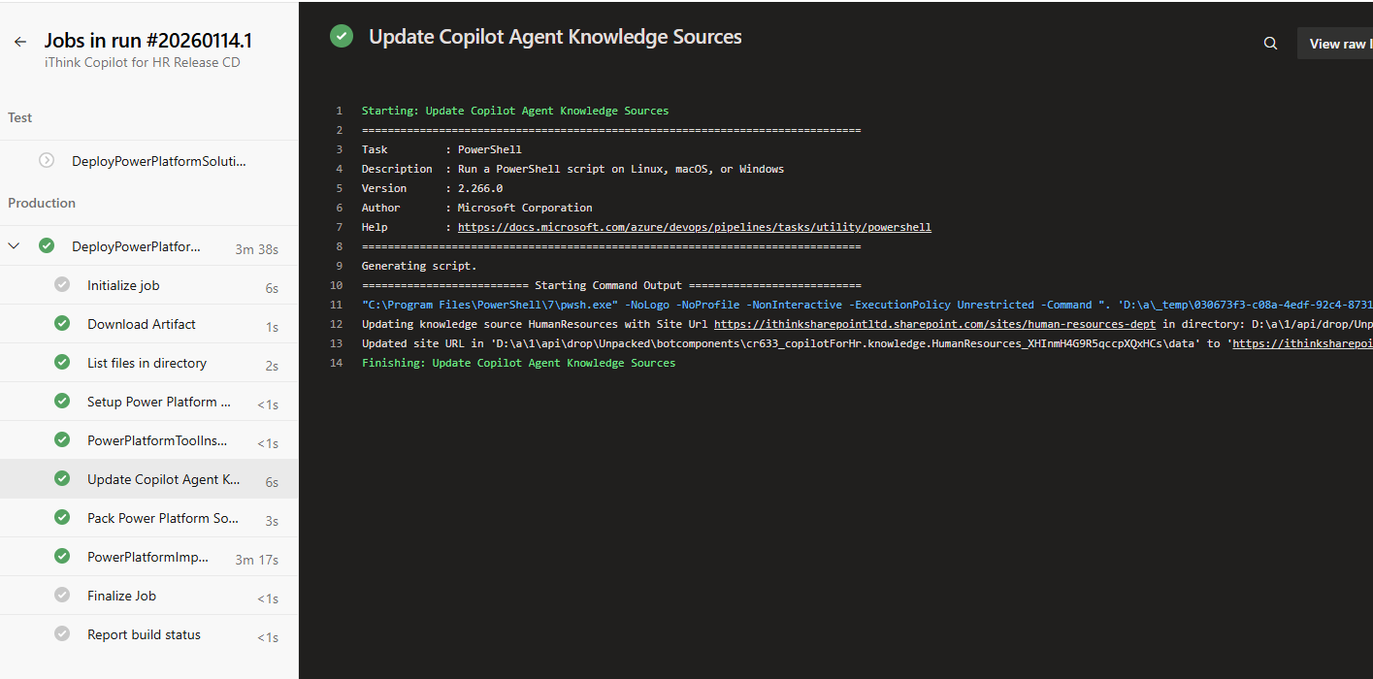This screenshot has width=1373, height=679.
Task: Select the Finalize Job step
Action: tap(121, 596)
